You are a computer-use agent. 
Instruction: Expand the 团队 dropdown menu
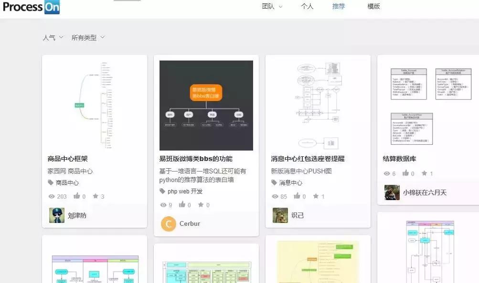pyautogui.click(x=271, y=6)
